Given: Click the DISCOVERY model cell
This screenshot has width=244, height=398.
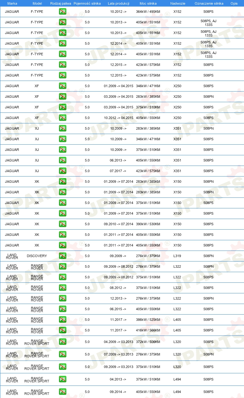Looking at the screenshot, I should pos(37,256).
